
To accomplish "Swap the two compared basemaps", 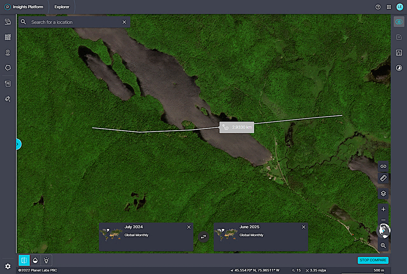I will 203,237.
